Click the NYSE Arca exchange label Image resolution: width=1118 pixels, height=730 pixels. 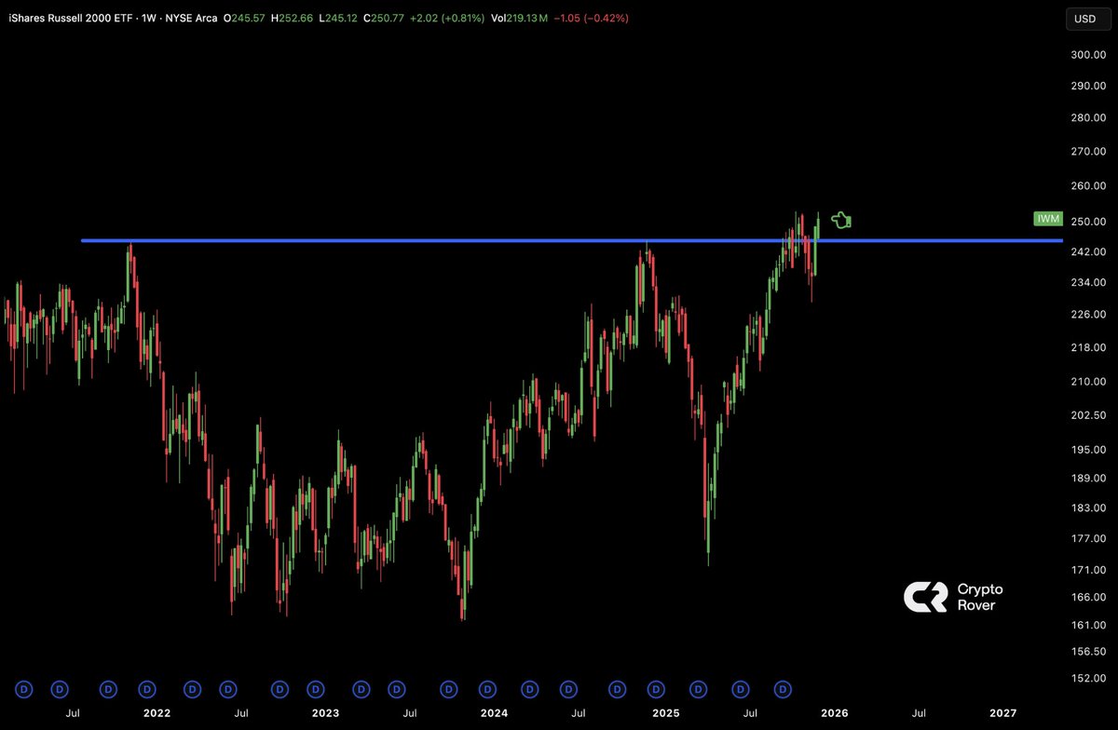pos(194,19)
